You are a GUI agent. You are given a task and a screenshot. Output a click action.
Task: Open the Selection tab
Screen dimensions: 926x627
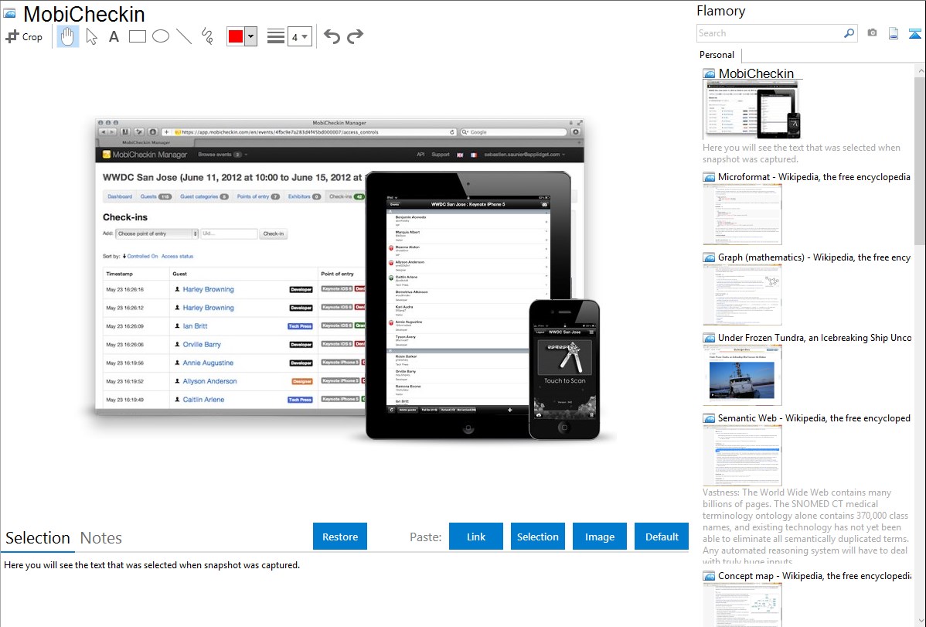[x=38, y=538]
